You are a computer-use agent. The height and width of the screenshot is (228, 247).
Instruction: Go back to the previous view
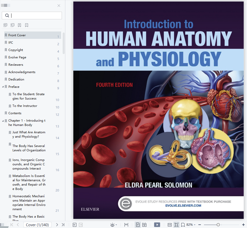(x=75, y=225)
